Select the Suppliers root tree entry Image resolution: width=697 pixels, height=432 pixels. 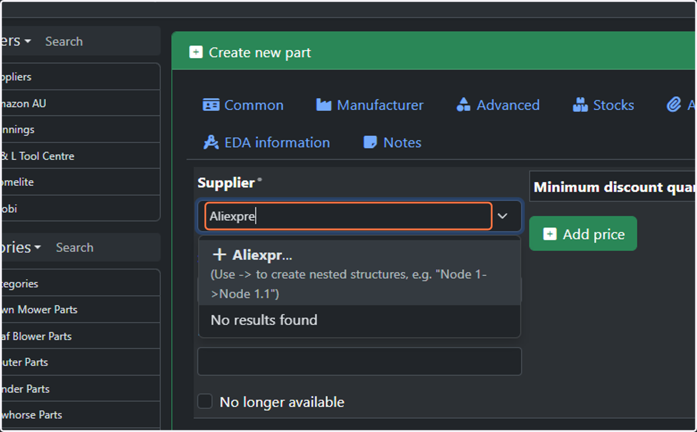(80, 77)
